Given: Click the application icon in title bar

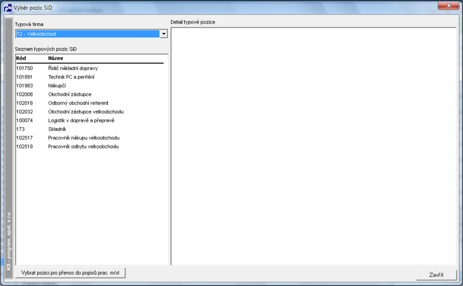Looking at the screenshot, I should click(x=8, y=8).
